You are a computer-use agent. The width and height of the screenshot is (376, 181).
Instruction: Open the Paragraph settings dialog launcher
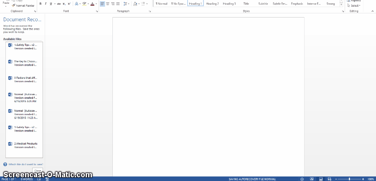(x=150, y=11)
